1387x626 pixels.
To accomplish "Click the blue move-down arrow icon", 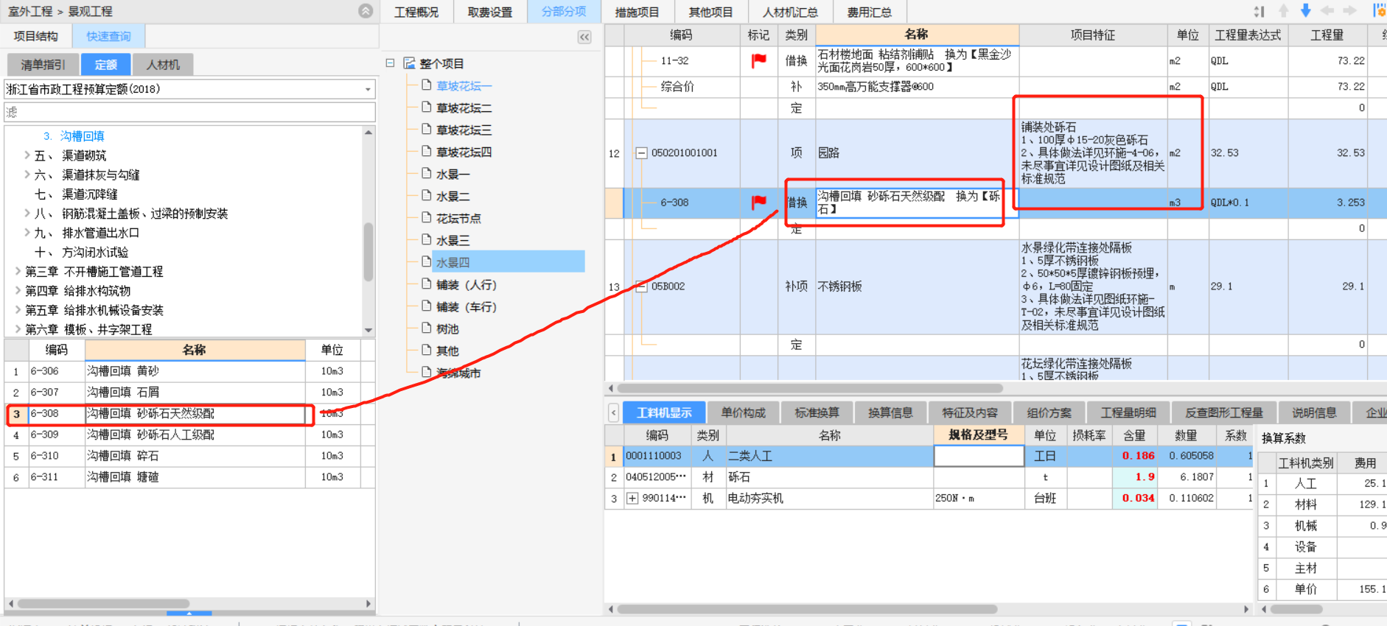I will [1305, 10].
